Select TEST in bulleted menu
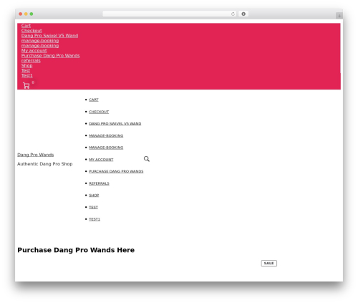This screenshot has width=358, height=303. tap(93, 207)
